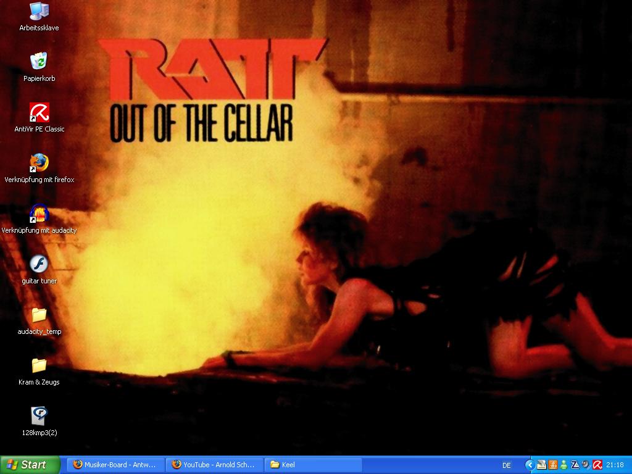Click the red AntiVir umbrella tray icon
Screen dimensions: 632x474
(597, 465)
